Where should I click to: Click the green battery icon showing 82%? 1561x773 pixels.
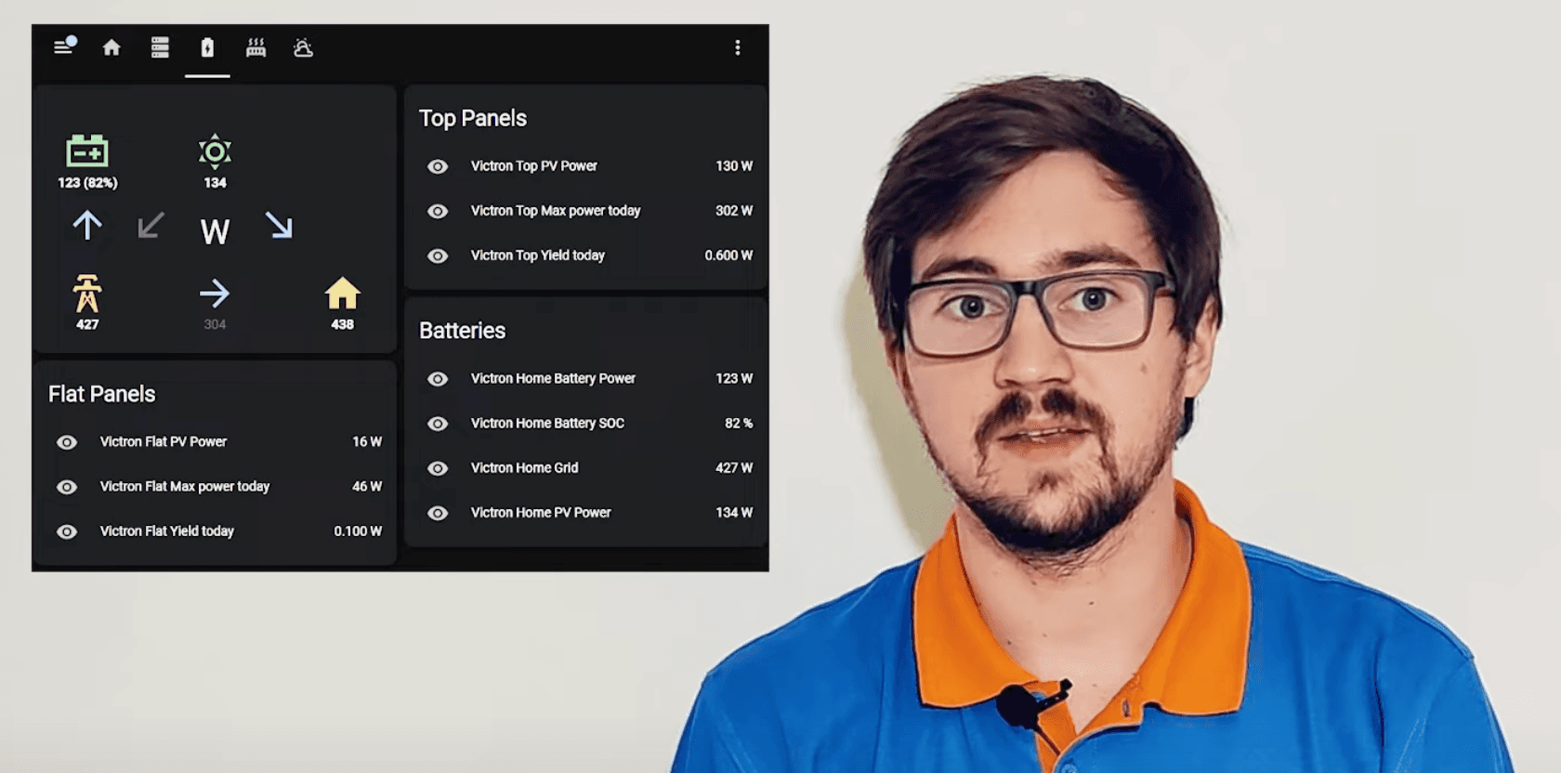coord(87,151)
